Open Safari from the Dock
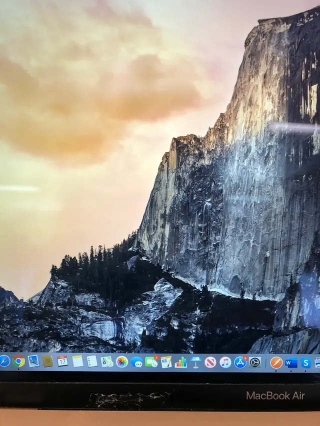The height and width of the screenshot is (426, 320). 4,361
